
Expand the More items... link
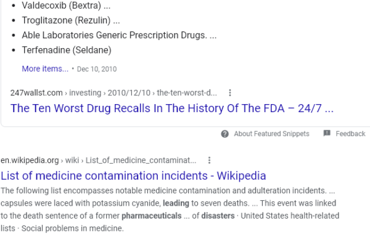pyautogui.click(x=45, y=69)
